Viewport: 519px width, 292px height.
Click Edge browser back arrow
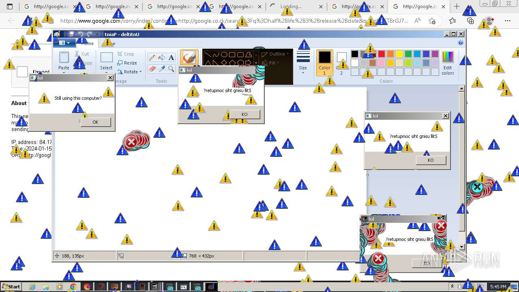click(x=11, y=21)
